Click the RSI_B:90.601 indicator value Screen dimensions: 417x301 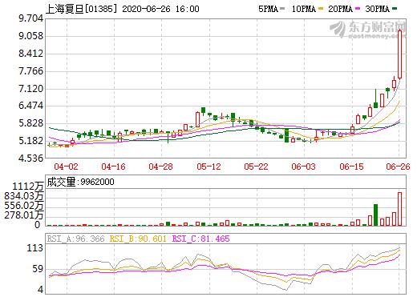(x=138, y=239)
